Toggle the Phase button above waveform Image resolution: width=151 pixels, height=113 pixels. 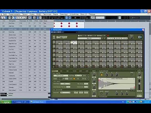click(132, 75)
